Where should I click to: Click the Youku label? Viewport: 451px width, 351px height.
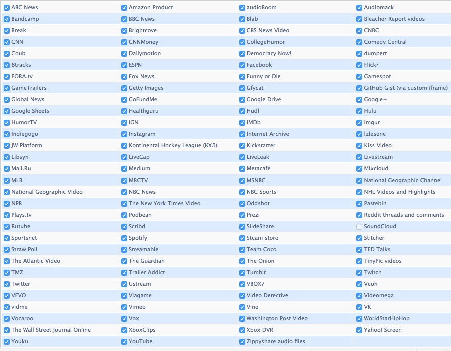(x=19, y=341)
